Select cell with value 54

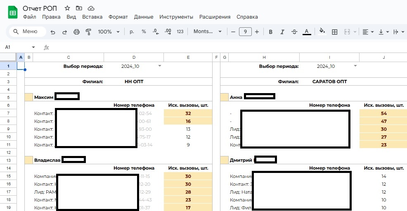pos(383,113)
